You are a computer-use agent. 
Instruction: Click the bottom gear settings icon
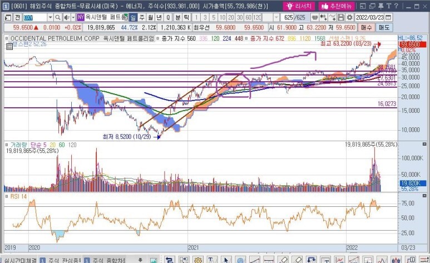pos(197,260)
